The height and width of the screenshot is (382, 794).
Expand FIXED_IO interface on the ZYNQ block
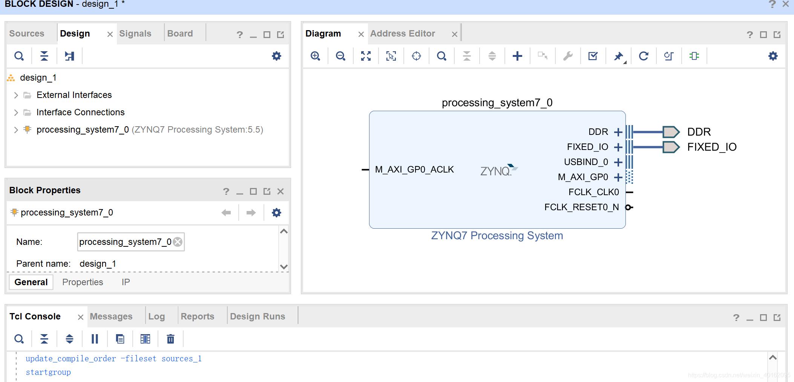(618, 147)
